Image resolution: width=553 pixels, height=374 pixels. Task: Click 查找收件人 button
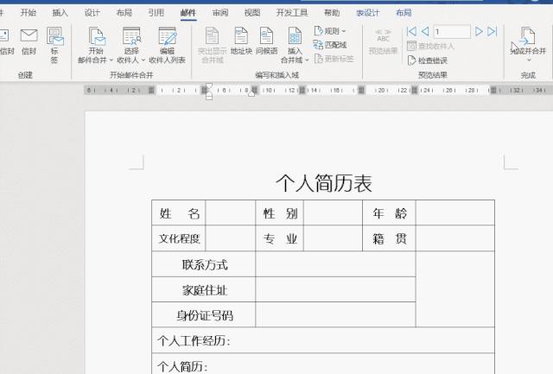tap(430, 46)
